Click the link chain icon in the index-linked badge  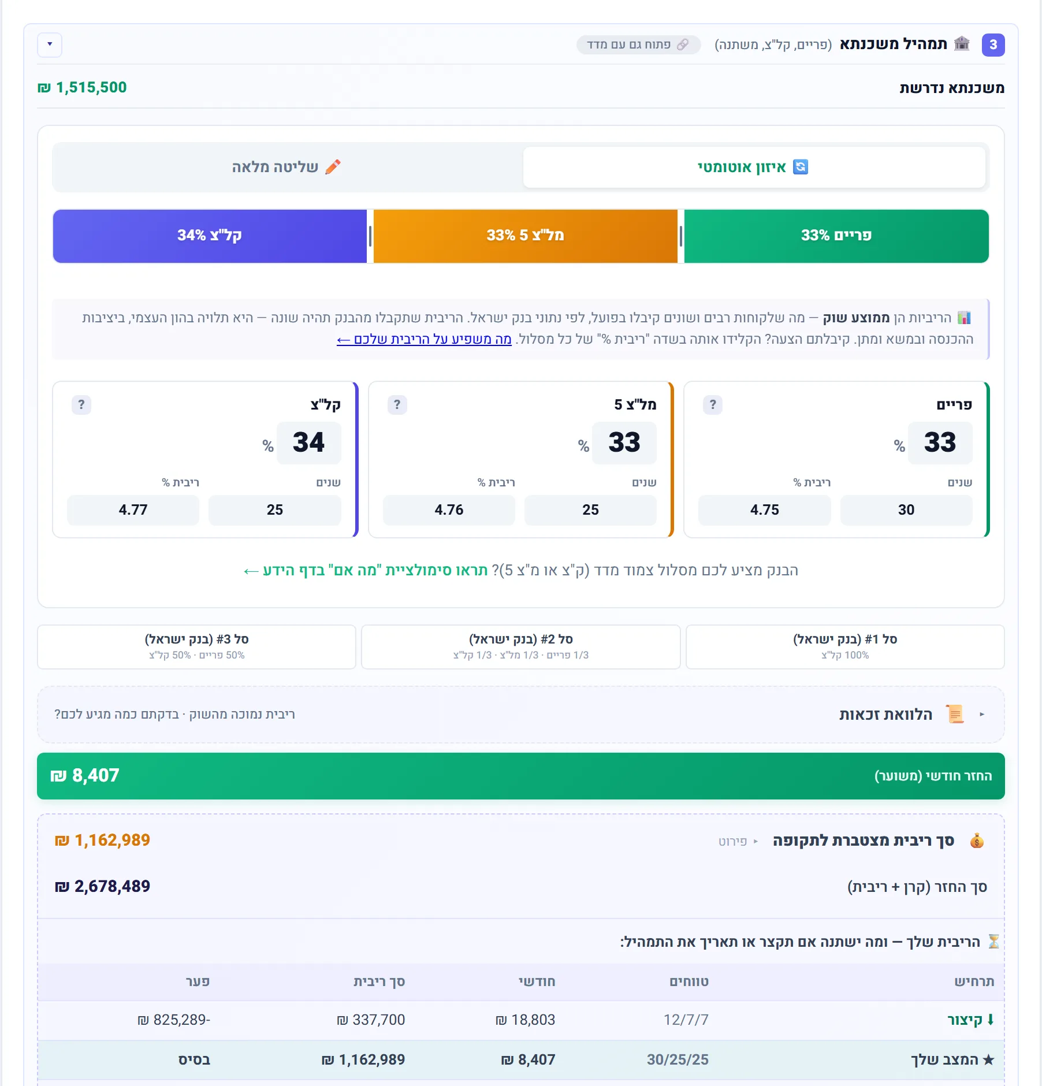(683, 44)
